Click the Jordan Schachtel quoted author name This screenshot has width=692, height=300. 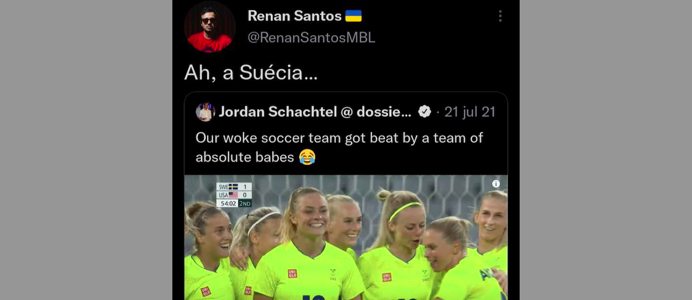pos(315,112)
